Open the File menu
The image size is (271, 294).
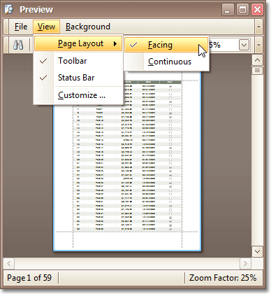click(x=21, y=27)
